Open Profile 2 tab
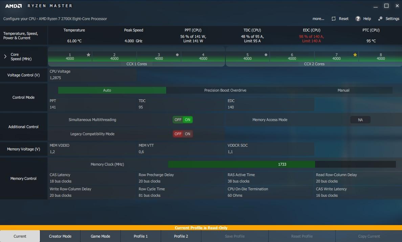Screen dimensions: 402x242 click(181, 236)
